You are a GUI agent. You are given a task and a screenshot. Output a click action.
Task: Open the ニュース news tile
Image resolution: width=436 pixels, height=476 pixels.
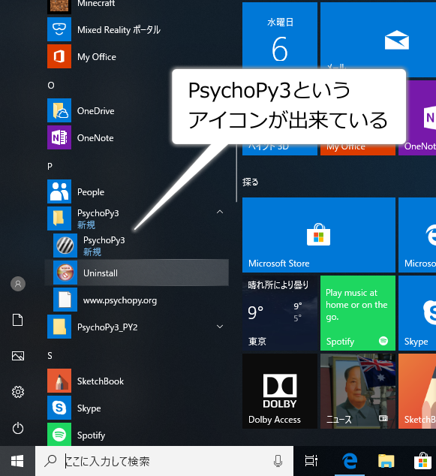[x=358, y=391]
